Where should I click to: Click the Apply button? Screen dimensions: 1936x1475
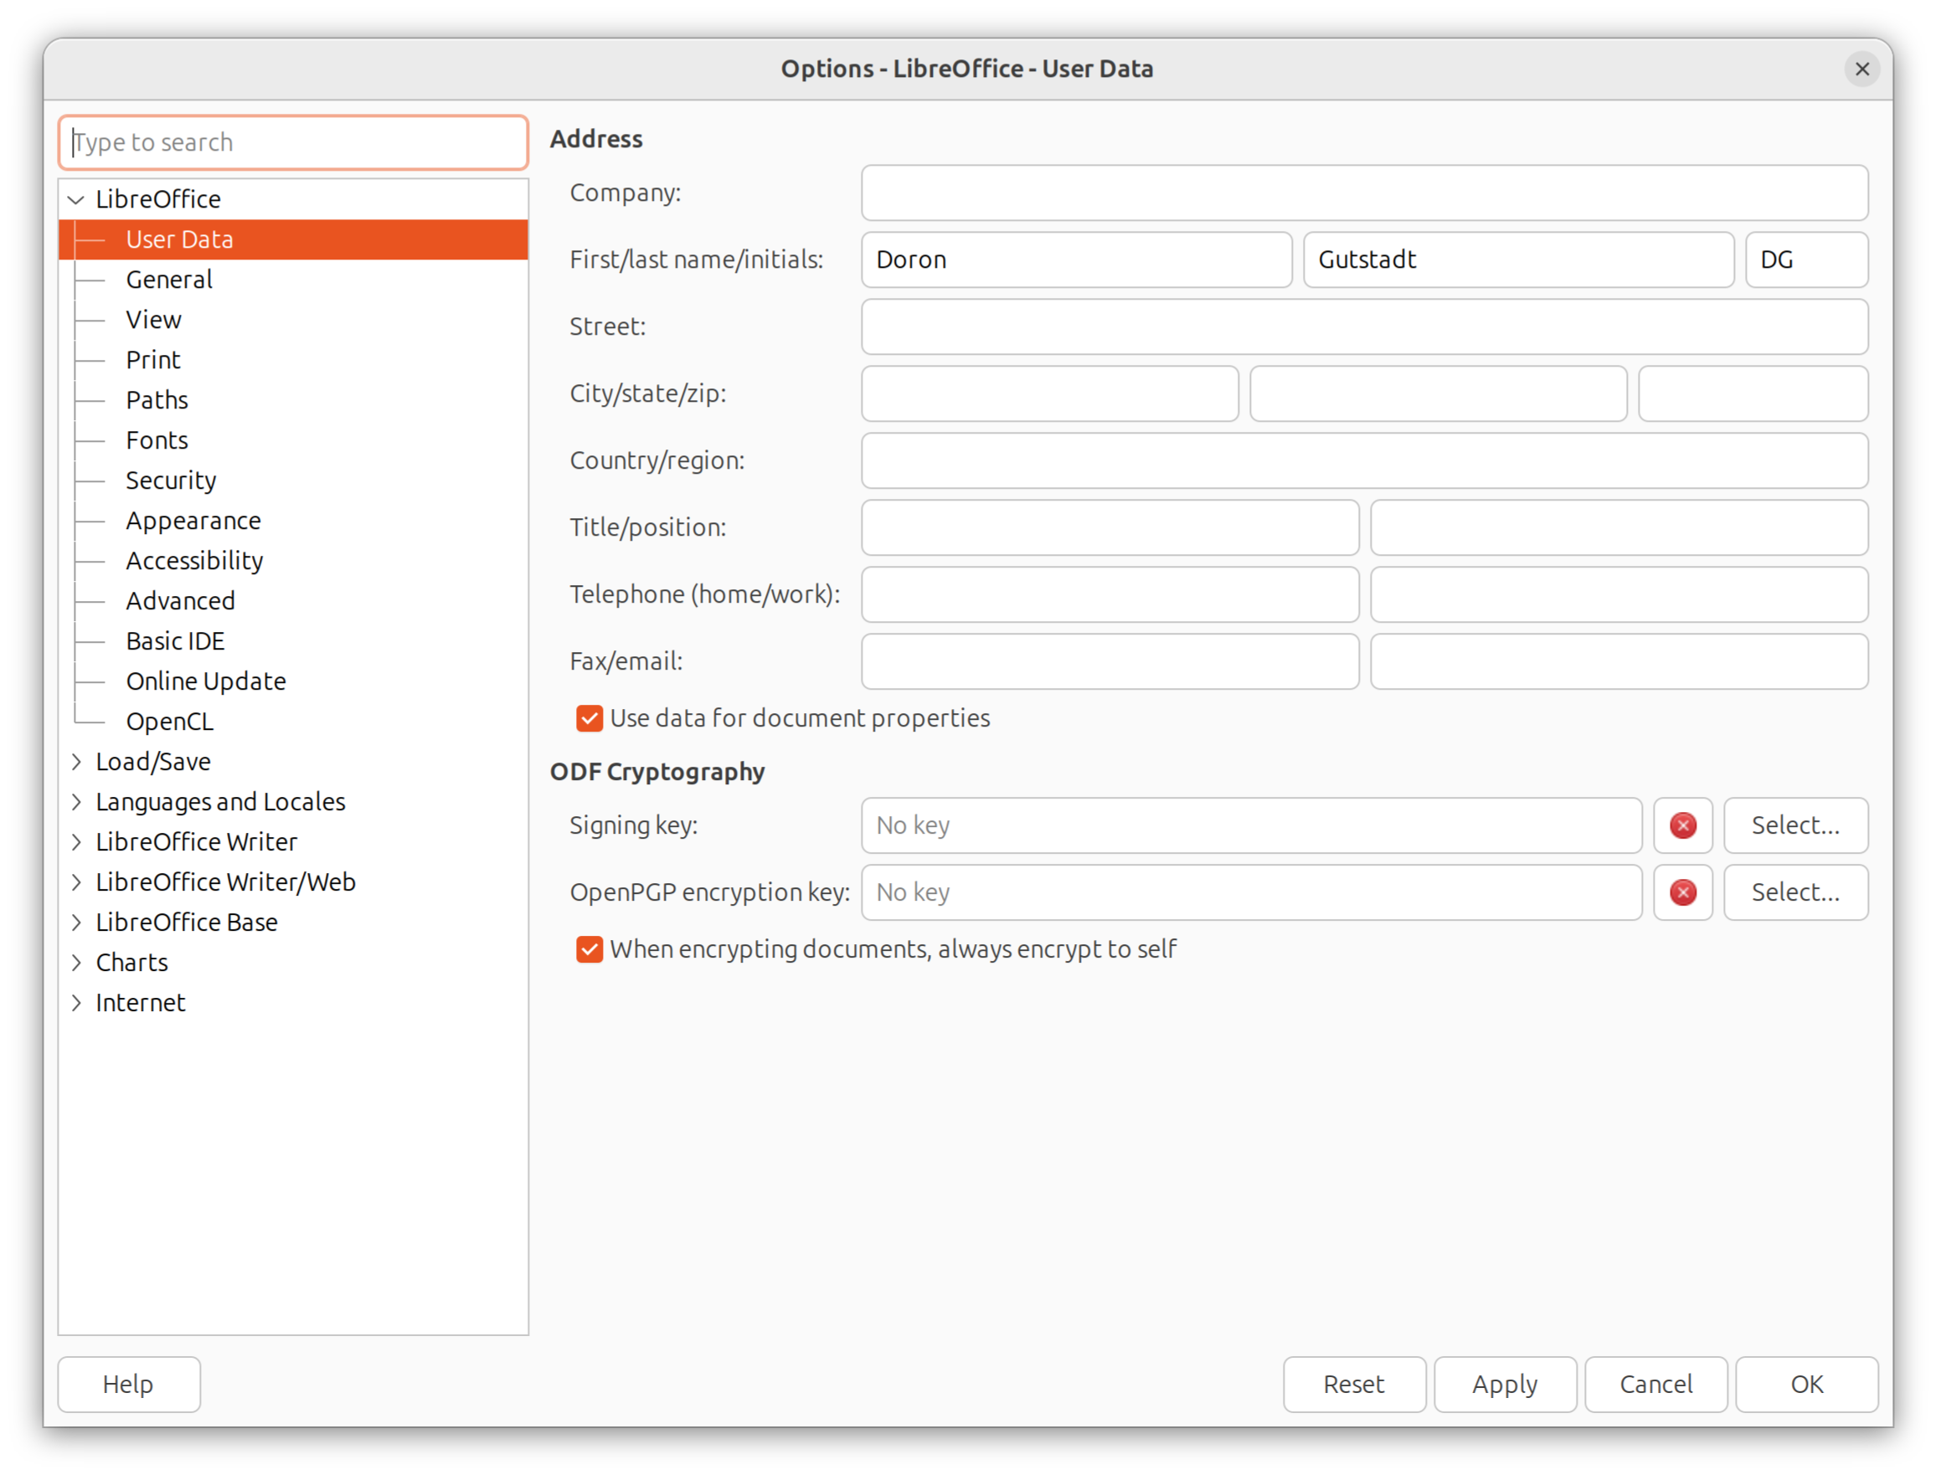1505,1385
